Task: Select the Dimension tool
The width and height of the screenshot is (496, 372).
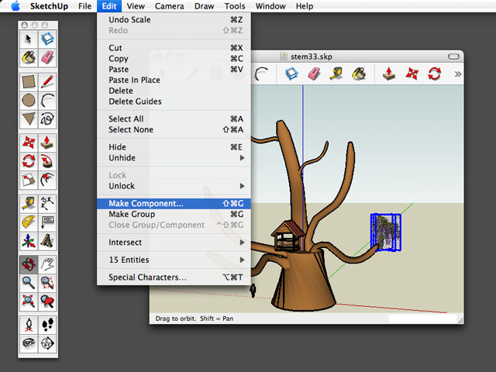Action: point(47,204)
